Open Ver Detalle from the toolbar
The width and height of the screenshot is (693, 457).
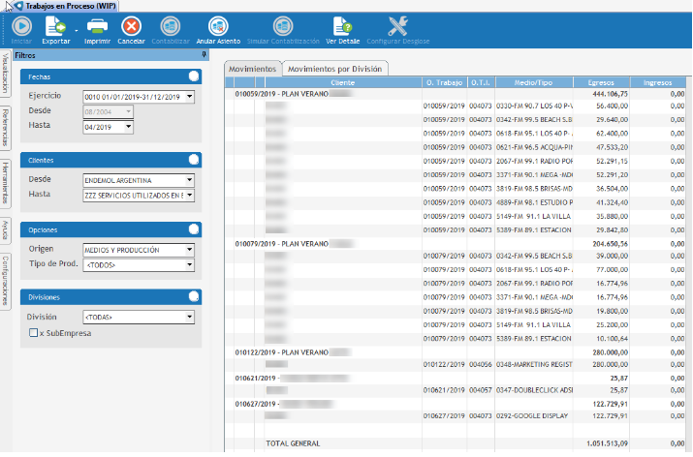pyautogui.click(x=342, y=27)
